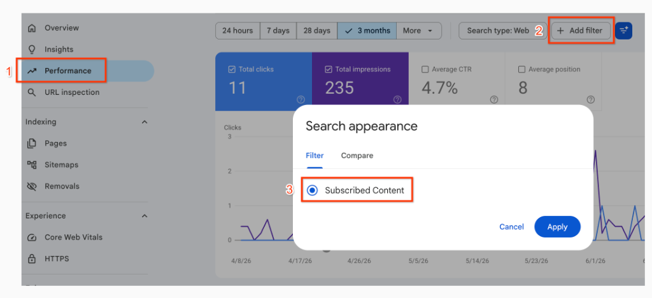This screenshot has height=298, width=652.
Task: Select the 24 hours date range
Action: (x=237, y=31)
